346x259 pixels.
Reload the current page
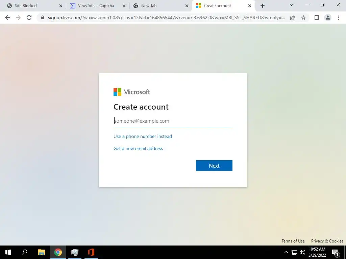tap(29, 18)
